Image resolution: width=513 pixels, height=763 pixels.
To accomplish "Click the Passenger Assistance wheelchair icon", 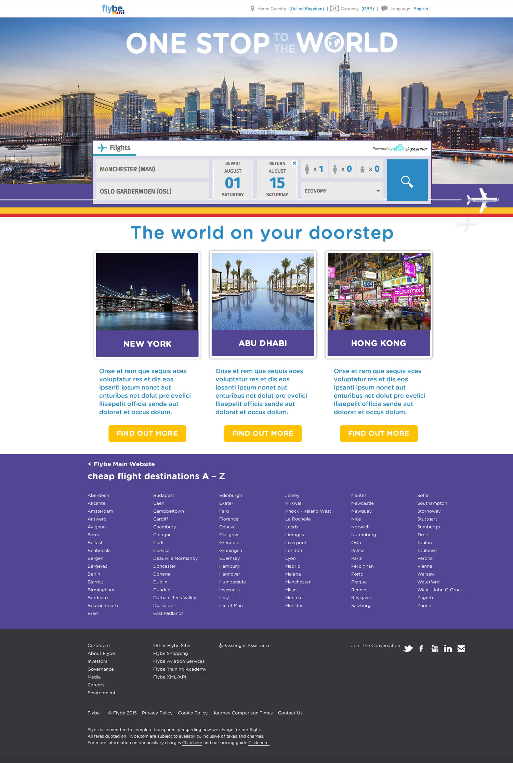I will tap(221, 645).
